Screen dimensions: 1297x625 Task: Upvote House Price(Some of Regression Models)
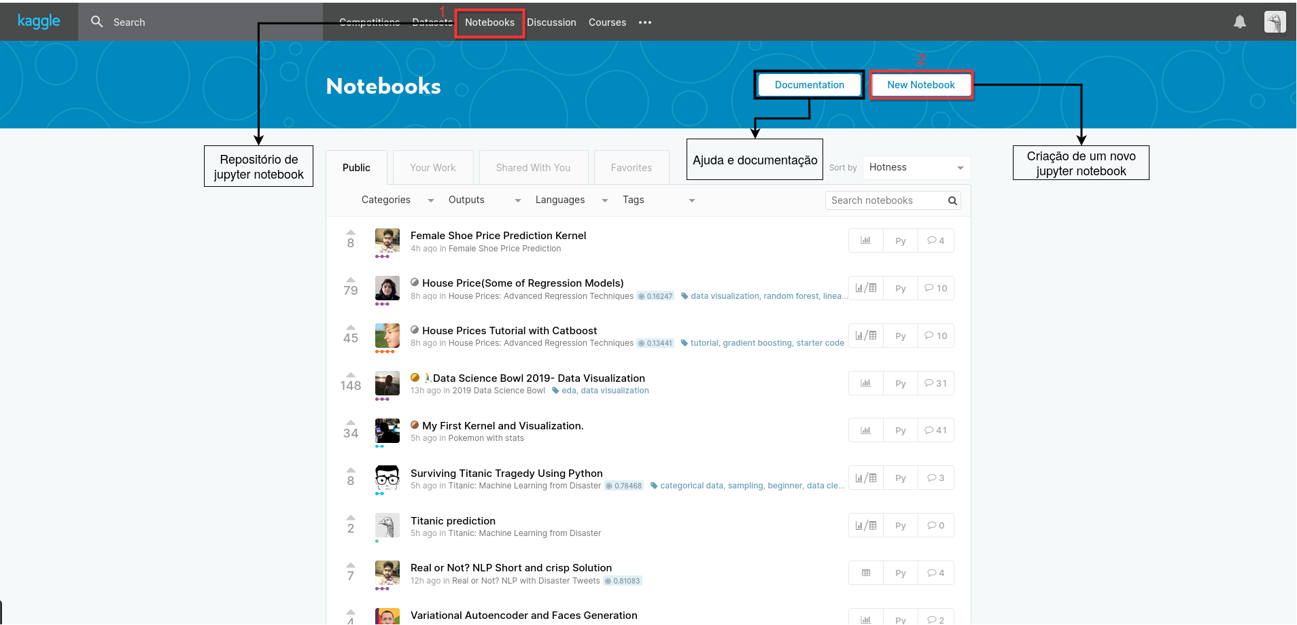point(351,280)
